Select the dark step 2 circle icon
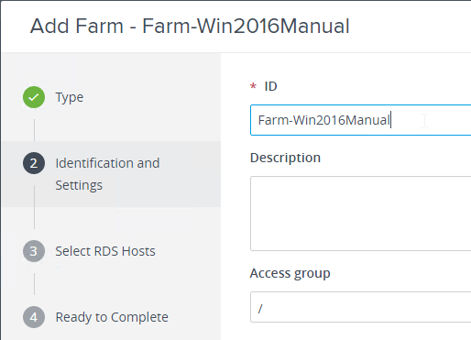471x340 pixels. [x=34, y=163]
